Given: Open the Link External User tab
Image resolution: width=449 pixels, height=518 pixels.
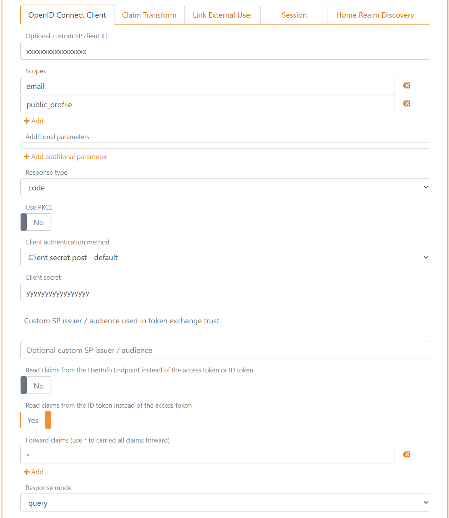Looking at the screenshot, I should (223, 15).
